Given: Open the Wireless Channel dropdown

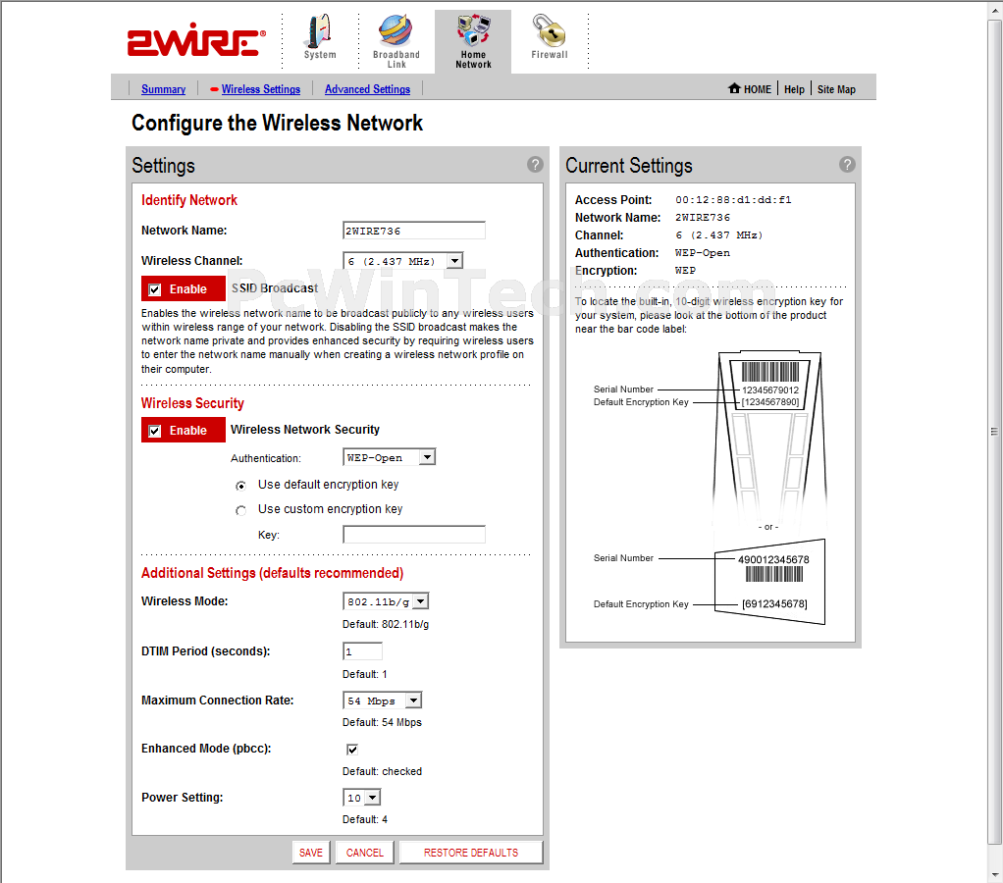Looking at the screenshot, I should click(403, 261).
